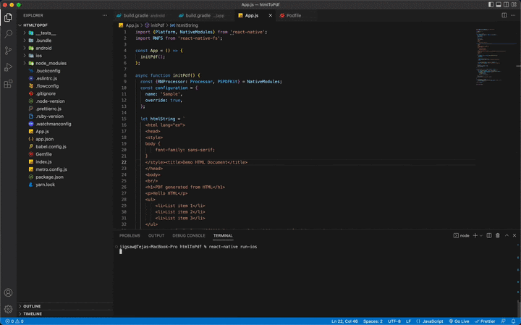The image size is (521, 325).
Task: Open .gitignore file
Action: 46,93
